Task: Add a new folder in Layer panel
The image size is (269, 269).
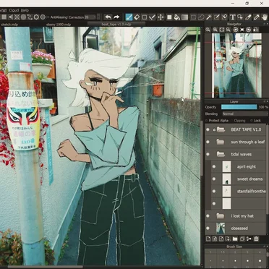Action: pyautogui.click(x=235, y=239)
